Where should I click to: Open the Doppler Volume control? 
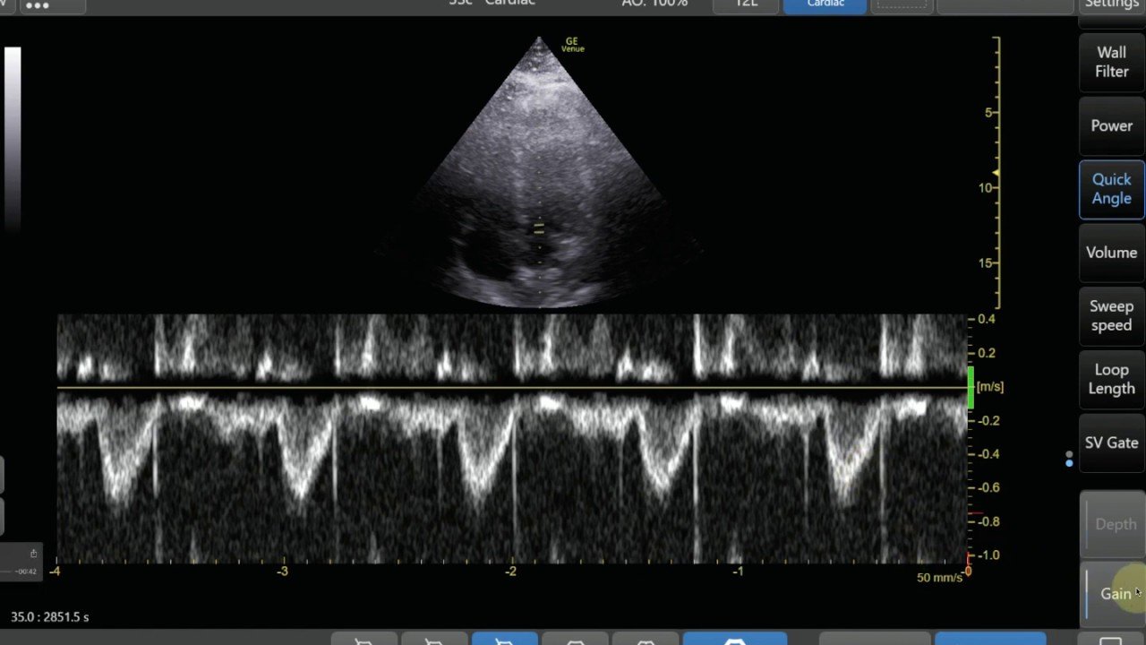pyautogui.click(x=1111, y=253)
